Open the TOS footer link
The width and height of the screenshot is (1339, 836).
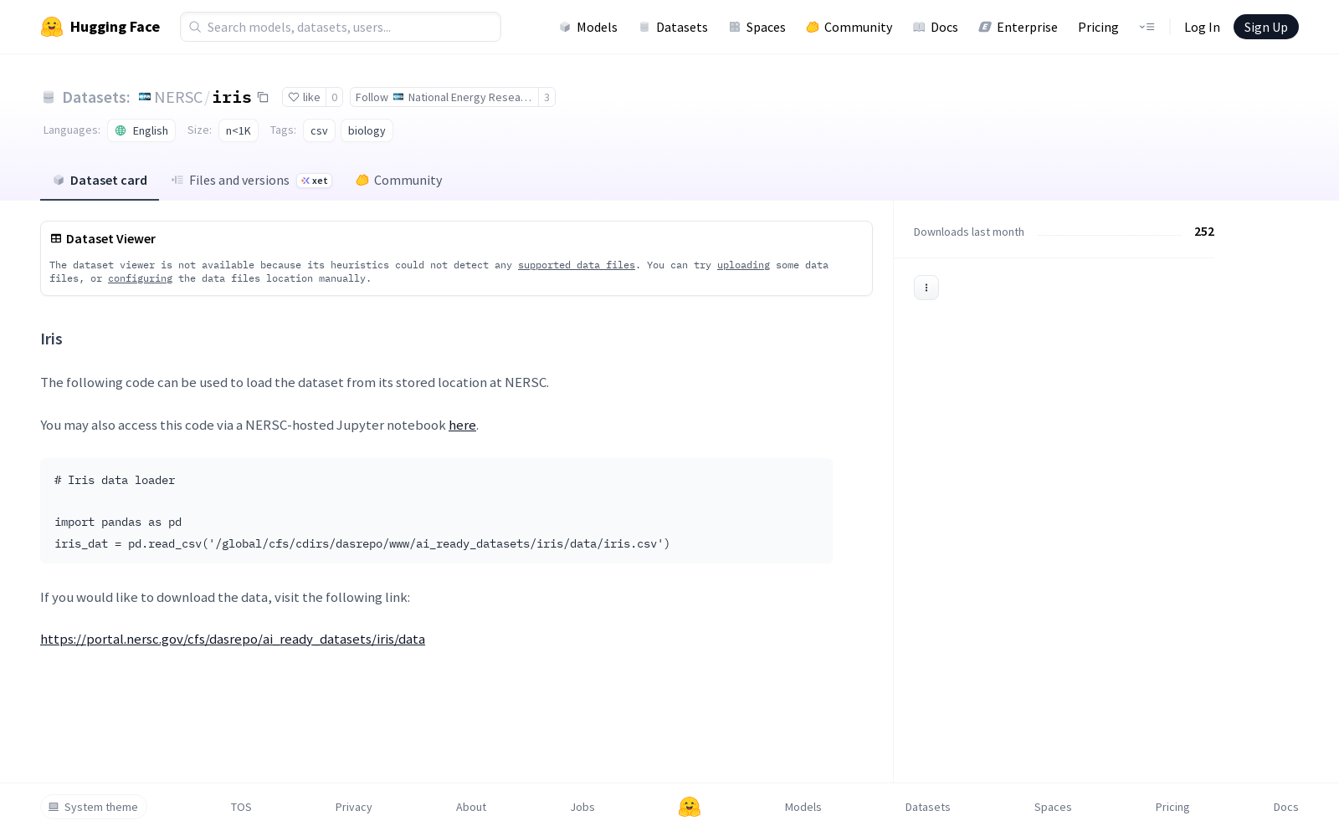pyautogui.click(x=241, y=807)
